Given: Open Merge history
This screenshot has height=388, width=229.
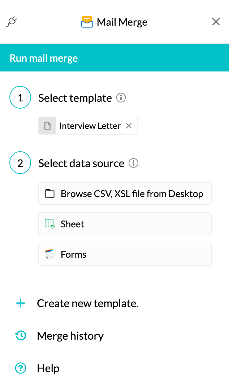Looking at the screenshot, I should (70, 336).
